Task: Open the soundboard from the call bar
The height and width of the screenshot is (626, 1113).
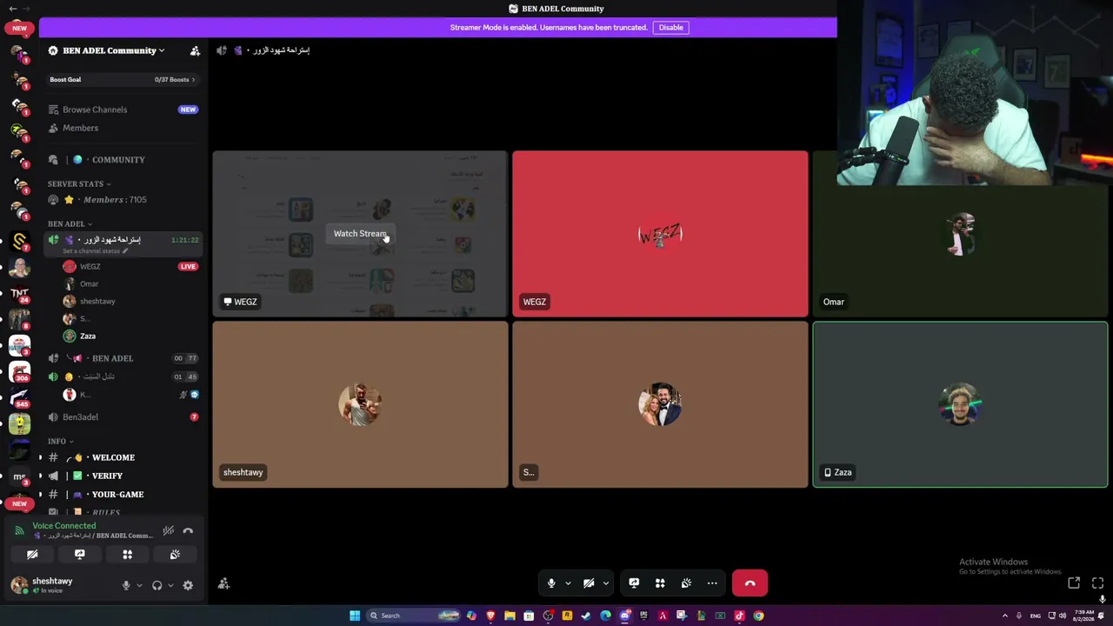Action: 686,583
